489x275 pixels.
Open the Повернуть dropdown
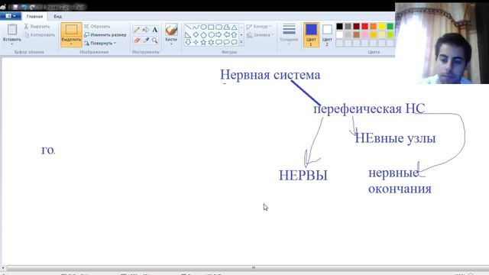click(100, 43)
